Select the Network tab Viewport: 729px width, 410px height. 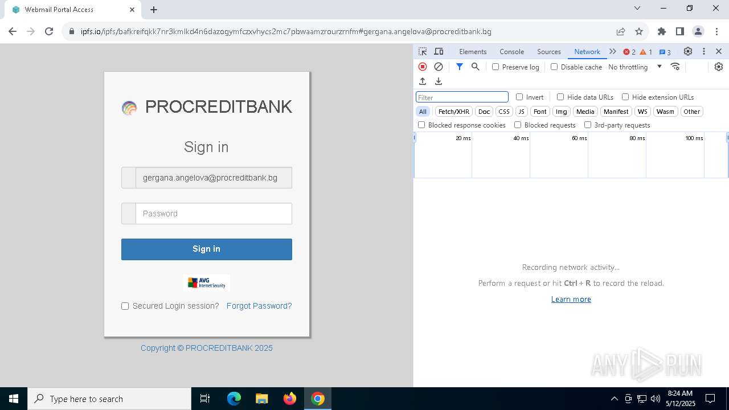587,51
